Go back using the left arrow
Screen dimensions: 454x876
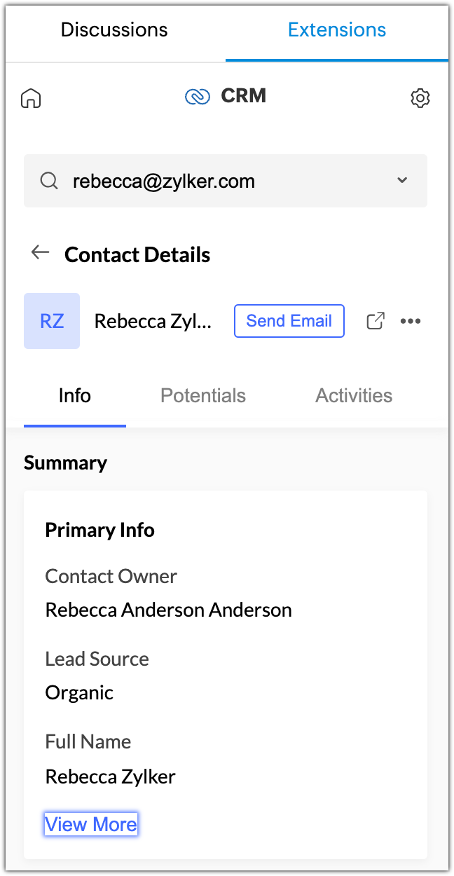coord(41,253)
